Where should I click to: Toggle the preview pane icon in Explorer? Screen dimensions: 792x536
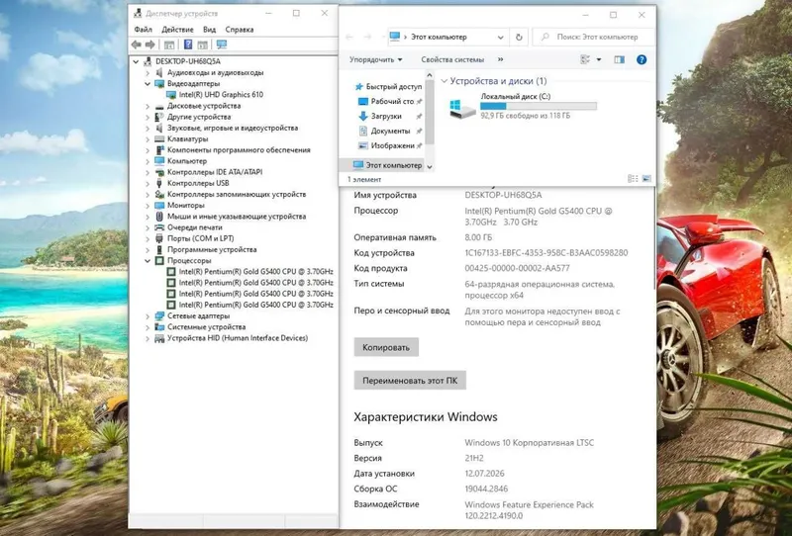[x=620, y=59]
